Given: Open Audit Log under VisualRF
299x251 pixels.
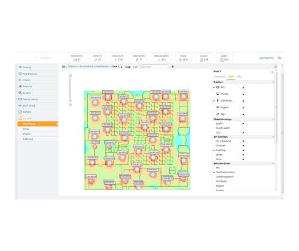Looking at the screenshot, I should point(28,139).
